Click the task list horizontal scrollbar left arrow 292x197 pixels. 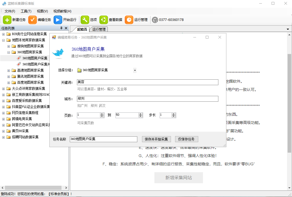2,188
